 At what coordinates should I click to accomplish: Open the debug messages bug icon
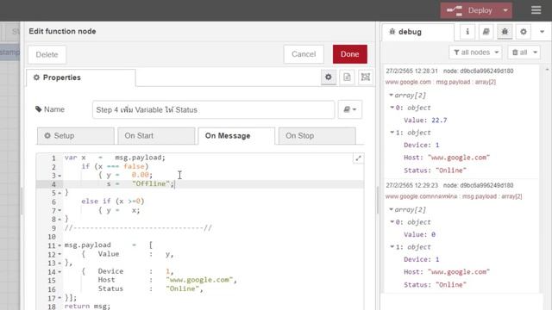click(x=505, y=32)
